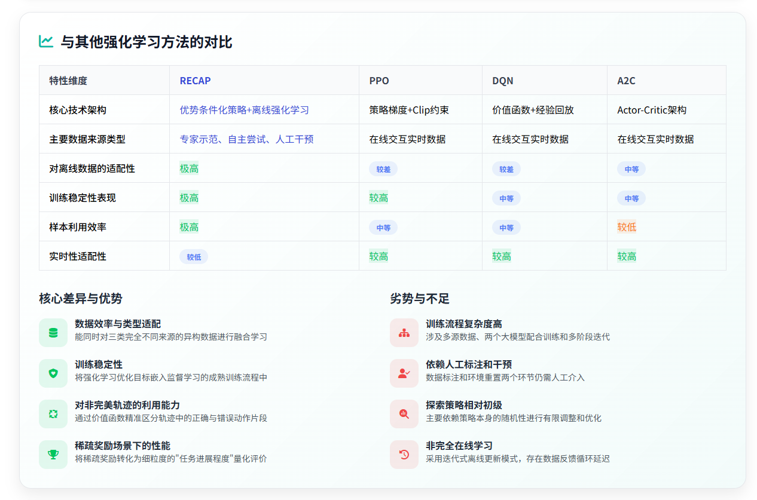Image resolution: width=757 pixels, height=500 pixels.
Task: Click RECAP's 极高 badge in 对离线数据的适配性 row
Action: coord(189,168)
